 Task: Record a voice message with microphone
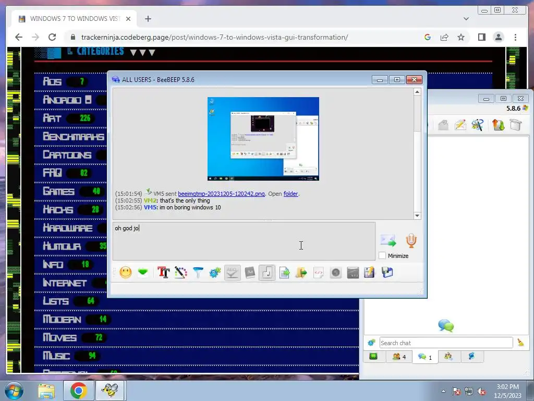click(x=411, y=241)
